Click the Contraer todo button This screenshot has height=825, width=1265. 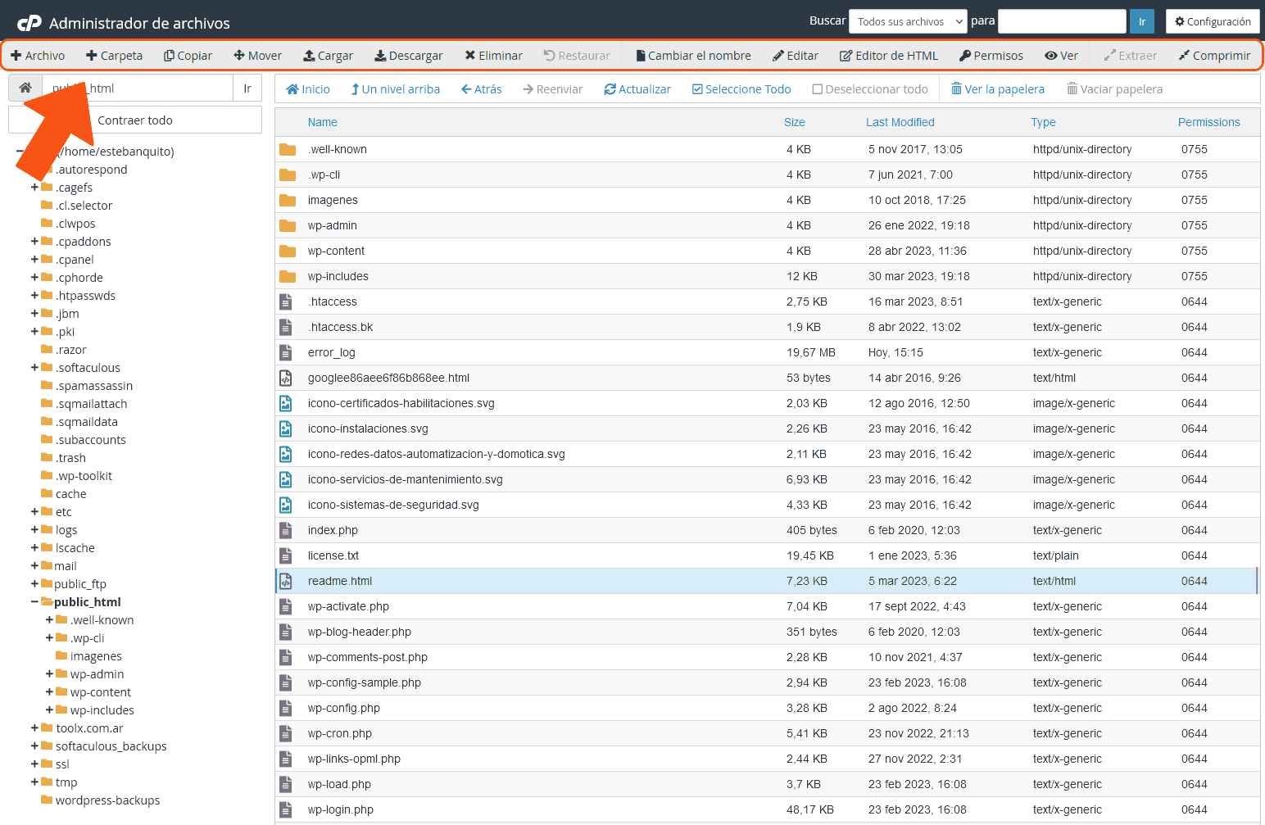[x=135, y=120]
